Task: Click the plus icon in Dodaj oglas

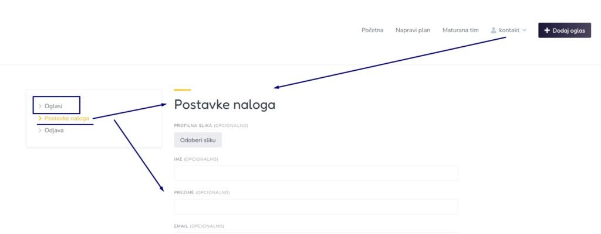Action: click(547, 30)
